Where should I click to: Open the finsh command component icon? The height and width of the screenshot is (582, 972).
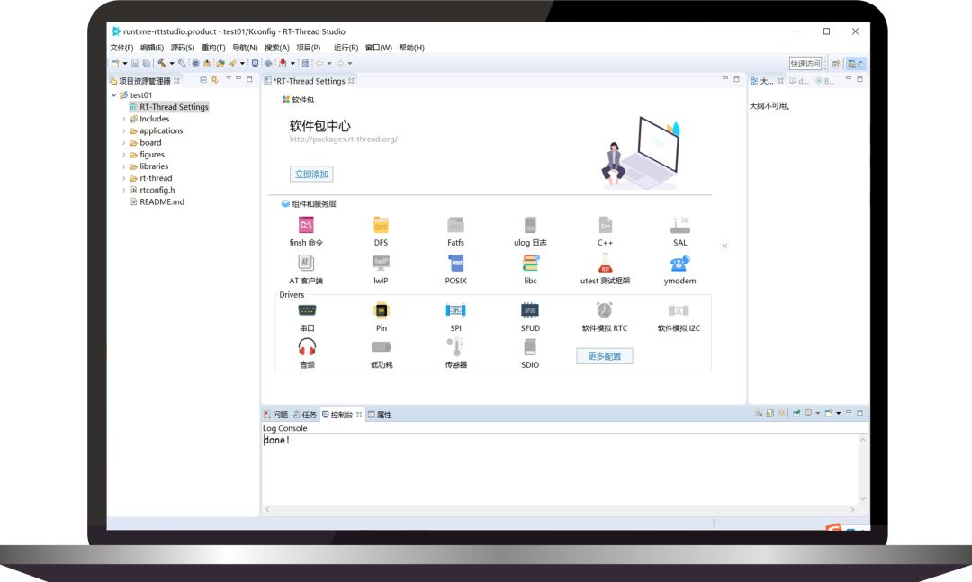tap(306, 225)
